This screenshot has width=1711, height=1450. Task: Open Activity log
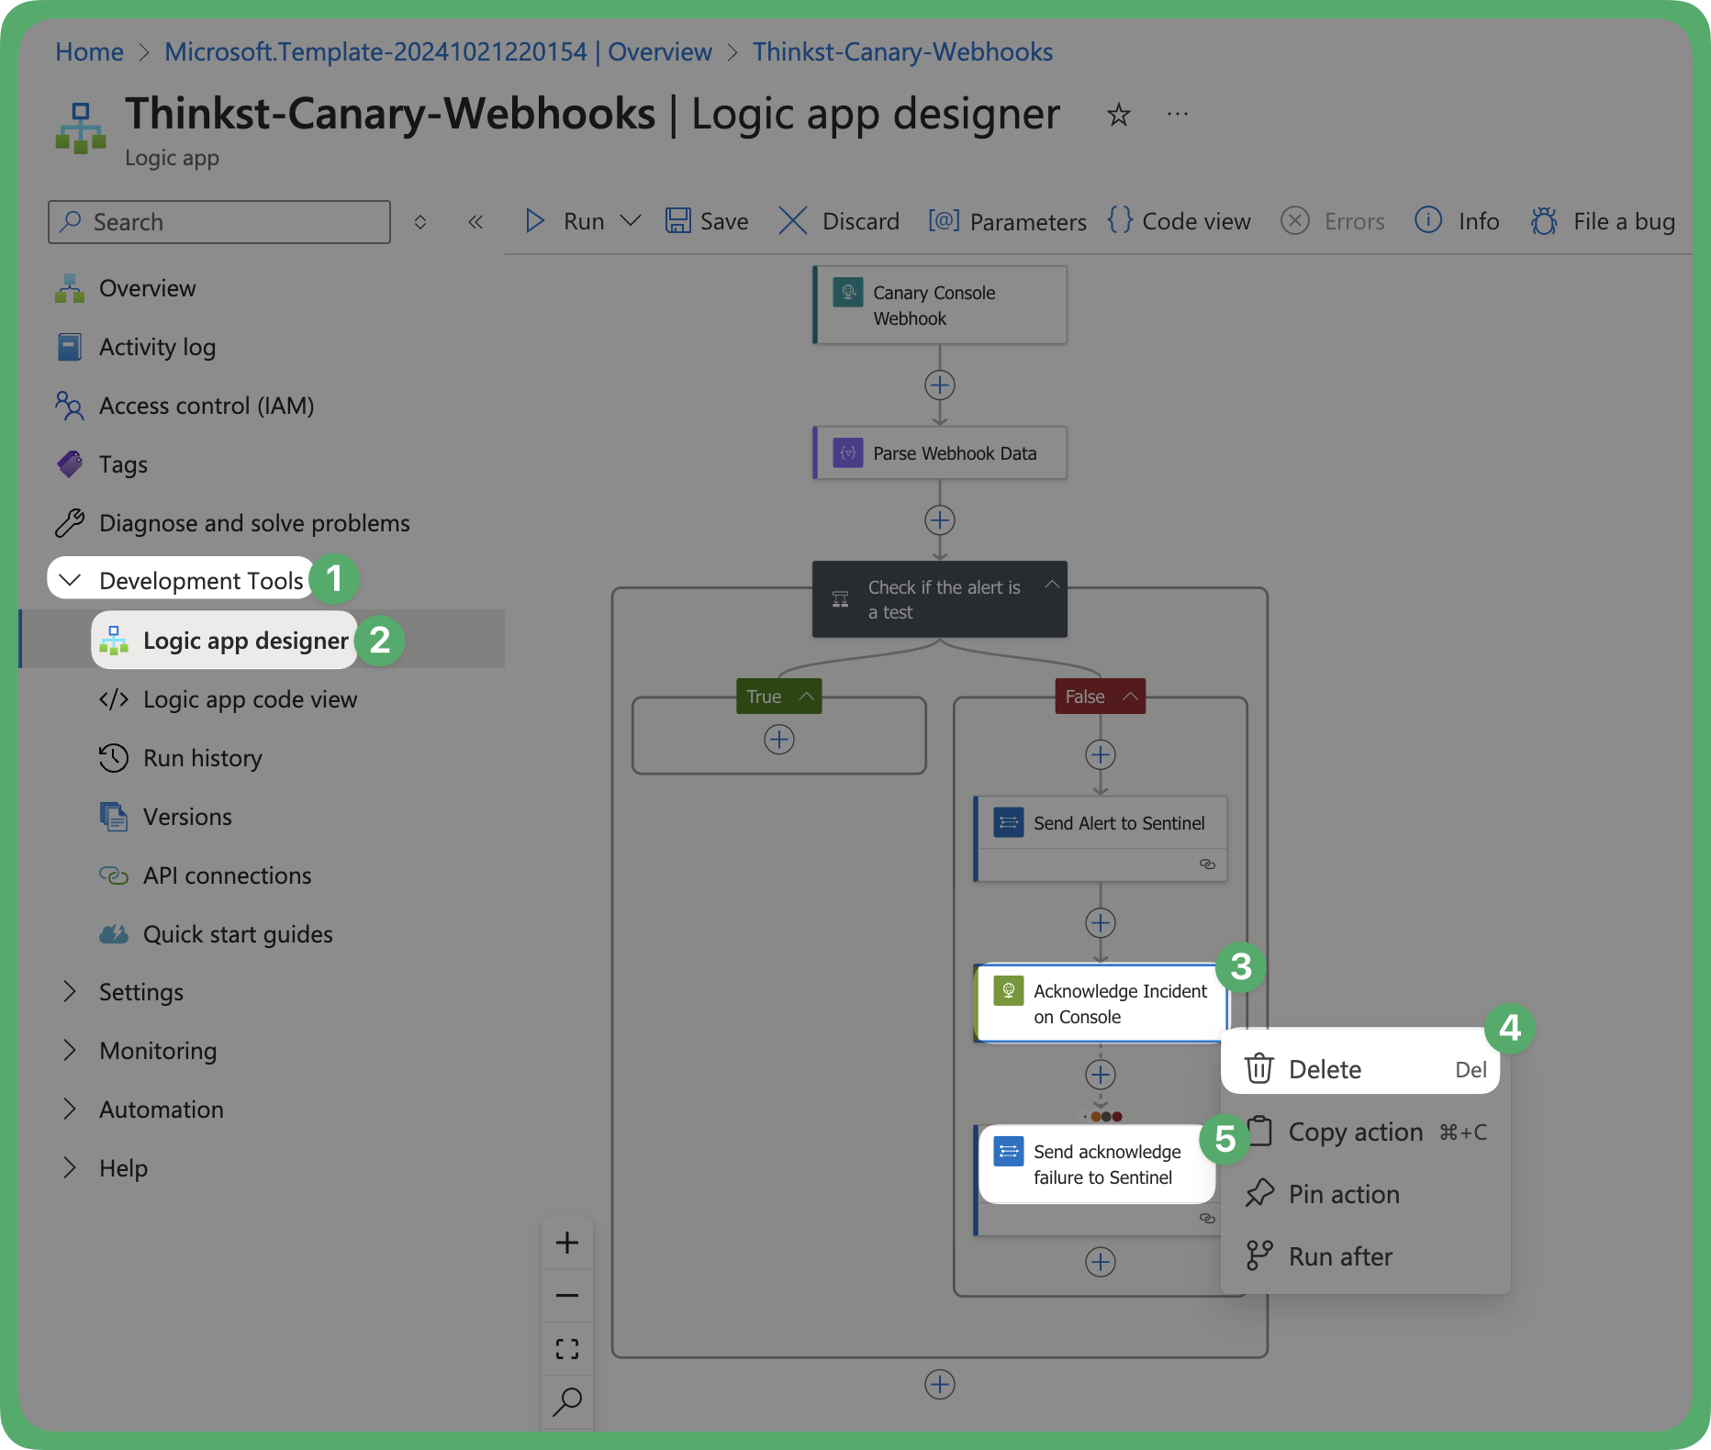coord(157,347)
